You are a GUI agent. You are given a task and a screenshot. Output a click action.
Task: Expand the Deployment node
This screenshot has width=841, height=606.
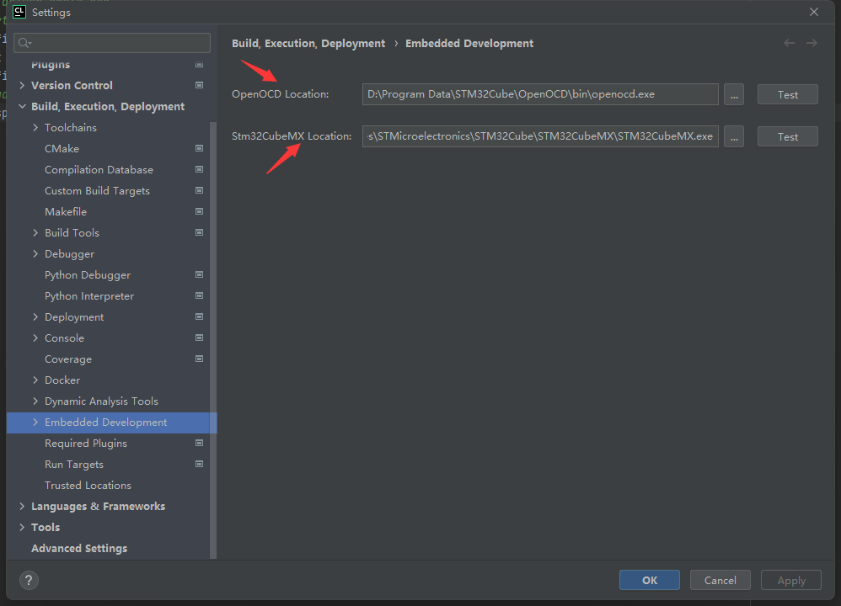click(35, 316)
